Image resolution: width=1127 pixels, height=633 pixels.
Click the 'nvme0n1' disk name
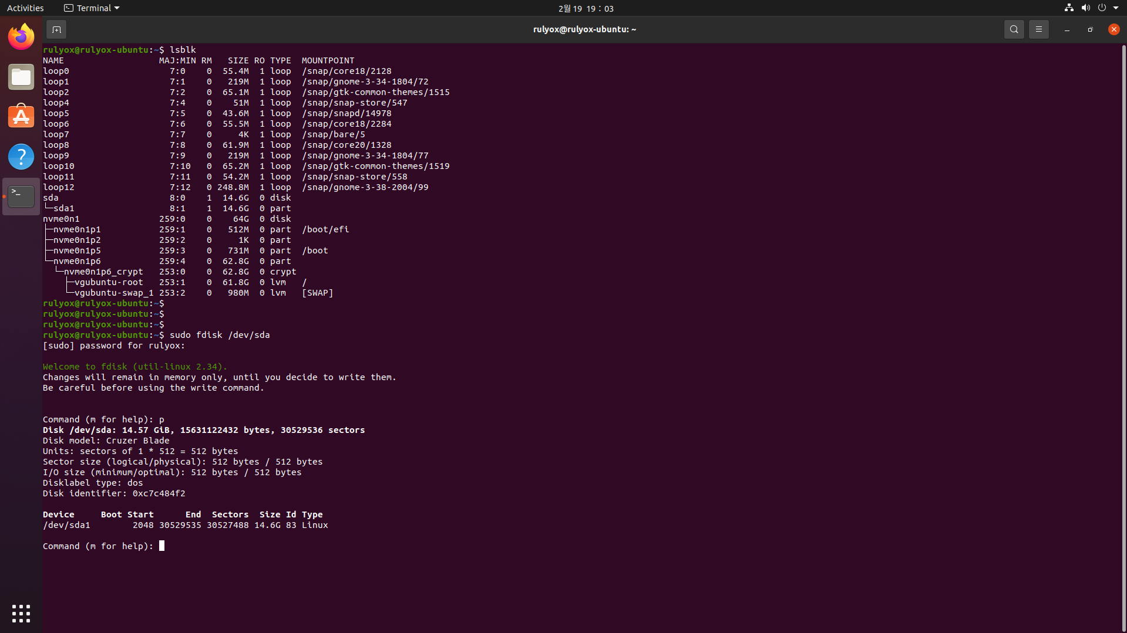point(61,219)
